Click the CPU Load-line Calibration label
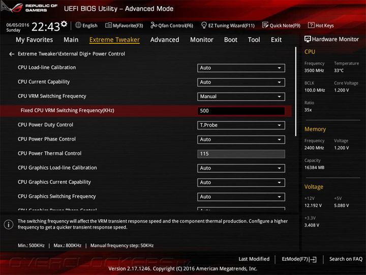This screenshot has width=366, height=275. [47, 68]
